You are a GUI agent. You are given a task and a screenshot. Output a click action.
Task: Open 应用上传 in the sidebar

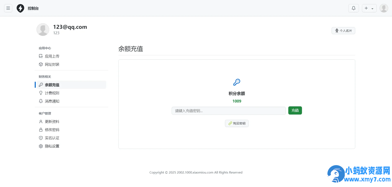[x=52, y=56]
